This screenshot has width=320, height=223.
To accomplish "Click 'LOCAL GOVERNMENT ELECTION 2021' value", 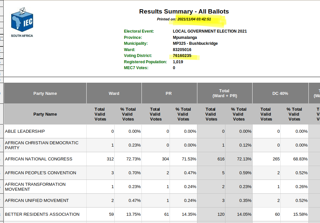I will (210, 31).
